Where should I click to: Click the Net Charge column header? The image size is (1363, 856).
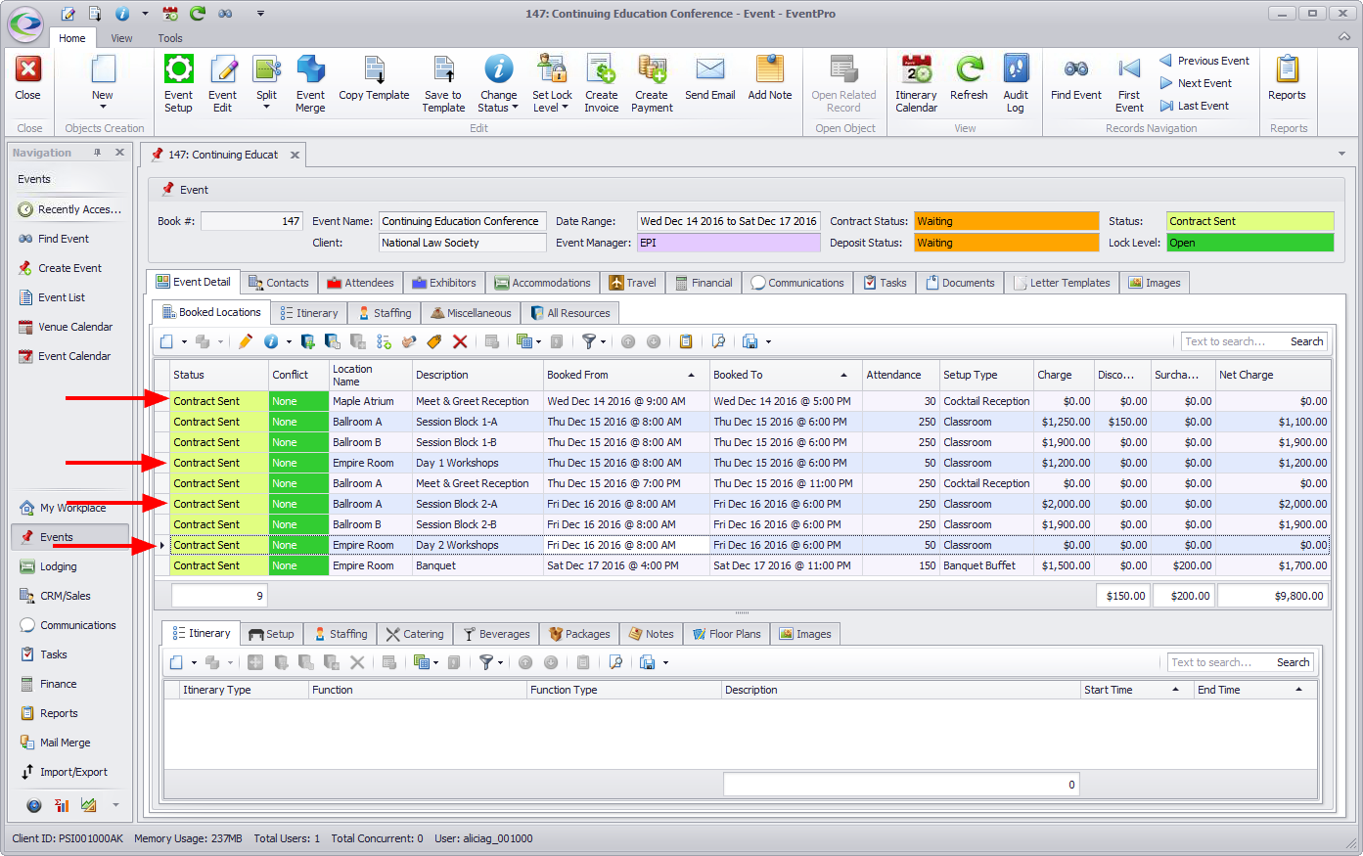pos(1273,375)
